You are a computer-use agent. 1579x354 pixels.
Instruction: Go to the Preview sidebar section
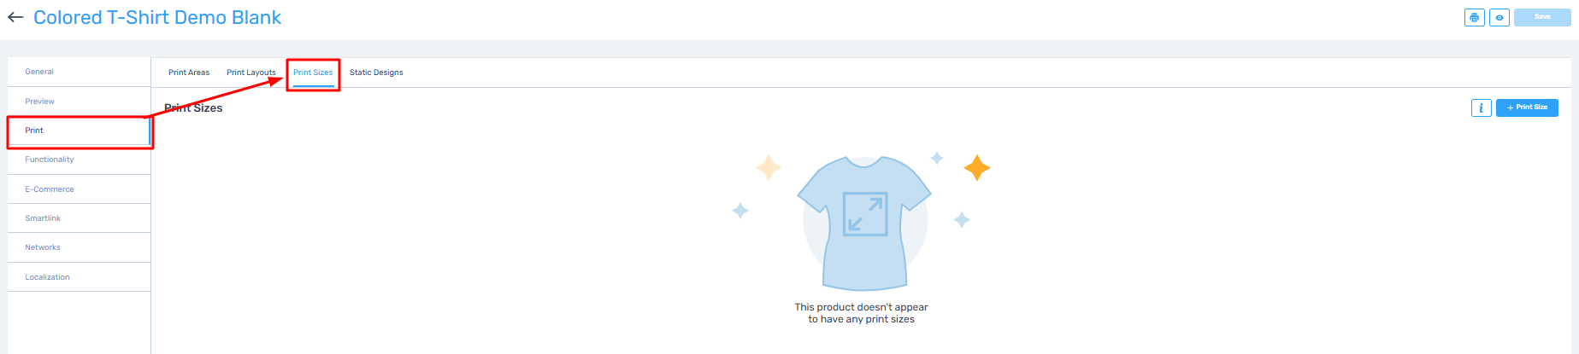[x=39, y=102]
